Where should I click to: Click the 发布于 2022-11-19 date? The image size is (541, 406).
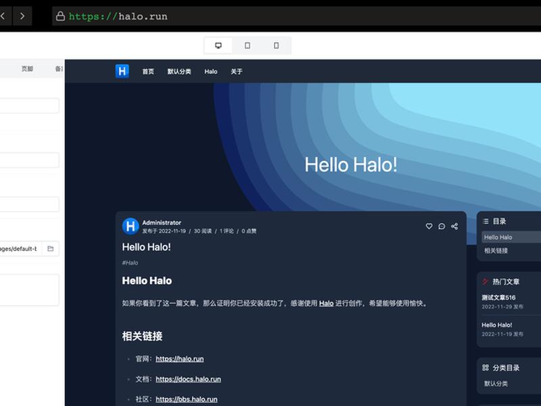[164, 231]
